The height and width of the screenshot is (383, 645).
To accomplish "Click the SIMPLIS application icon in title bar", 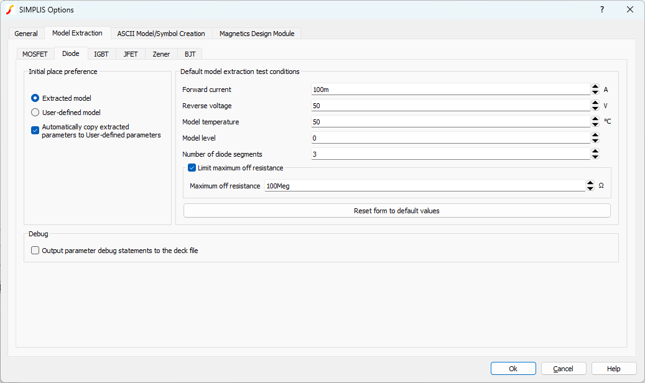I will (10, 9).
